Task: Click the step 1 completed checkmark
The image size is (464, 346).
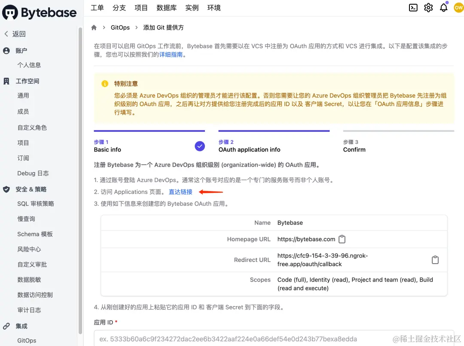Action: click(200, 146)
